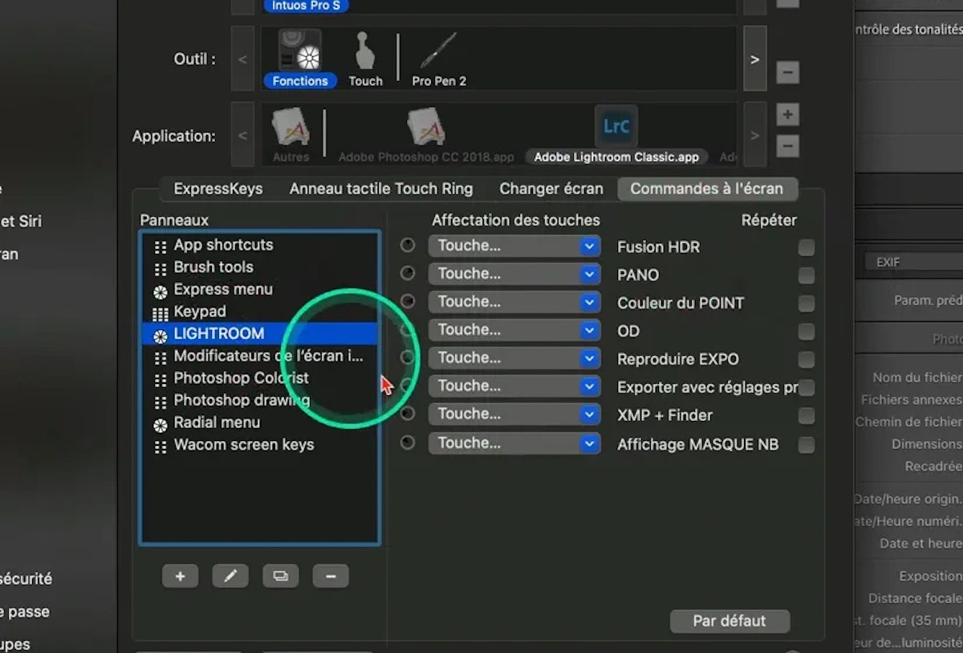The height and width of the screenshot is (653, 963).
Task: Switch to the ExpressKeys tab
Action: tap(218, 189)
